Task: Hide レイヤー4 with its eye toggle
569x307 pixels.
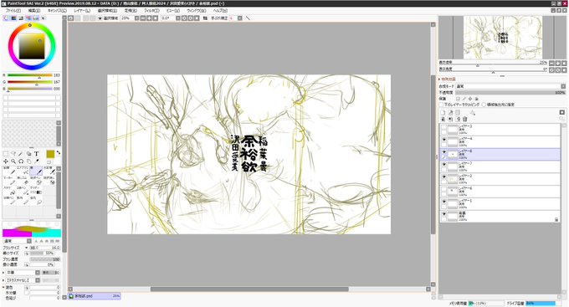Action: (443, 140)
